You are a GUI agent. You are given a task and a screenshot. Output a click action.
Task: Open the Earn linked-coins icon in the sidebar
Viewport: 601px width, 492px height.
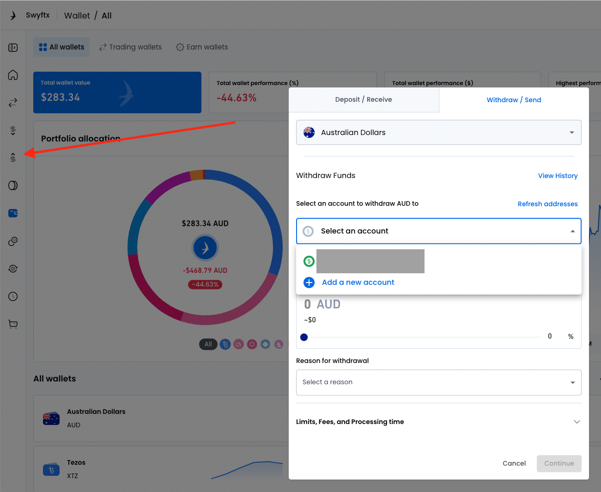(13, 241)
